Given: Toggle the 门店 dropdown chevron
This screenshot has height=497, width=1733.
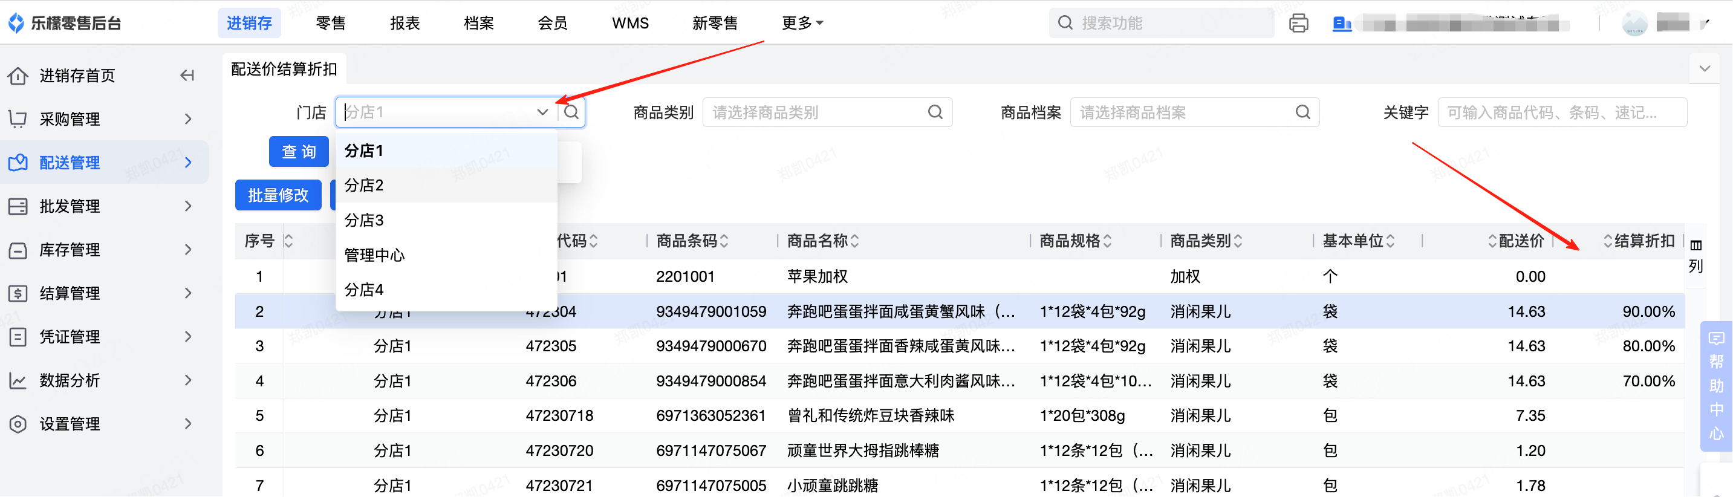Looking at the screenshot, I should point(542,112).
